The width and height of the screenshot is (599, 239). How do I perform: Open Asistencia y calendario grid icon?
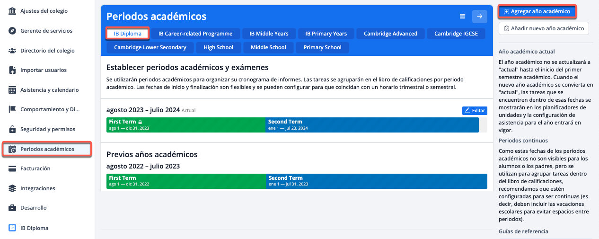tap(13, 90)
